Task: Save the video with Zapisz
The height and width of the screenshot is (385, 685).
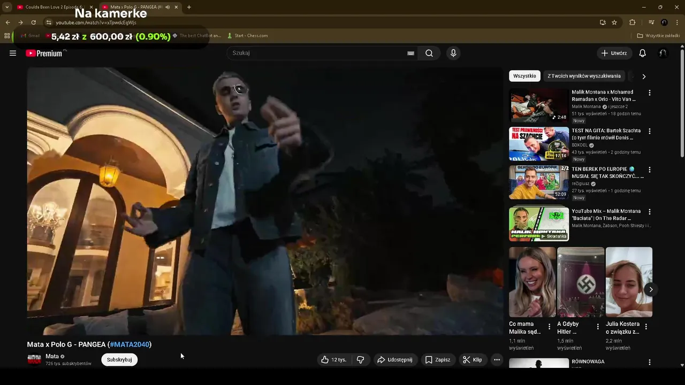Action: (438, 360)
